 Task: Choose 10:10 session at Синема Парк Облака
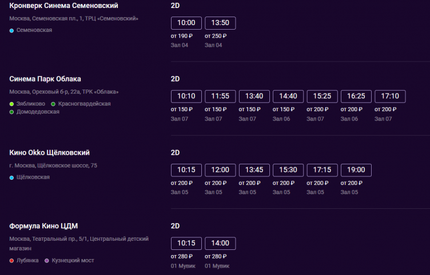(186, 96)
